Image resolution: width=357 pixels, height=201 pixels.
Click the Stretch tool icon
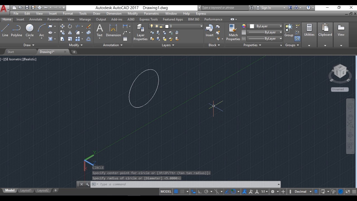coord(62,39)
